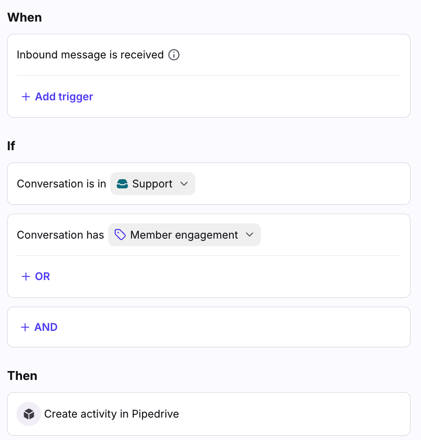421x440 pixels.
Task: Click the Pipedrive cube icon
Action: [29, 414]
